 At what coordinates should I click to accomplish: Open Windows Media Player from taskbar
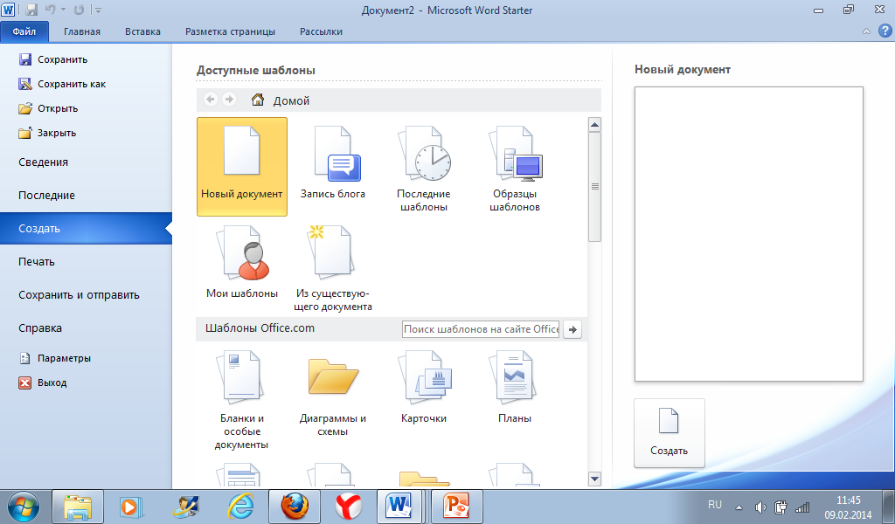(x=131, y=507)
